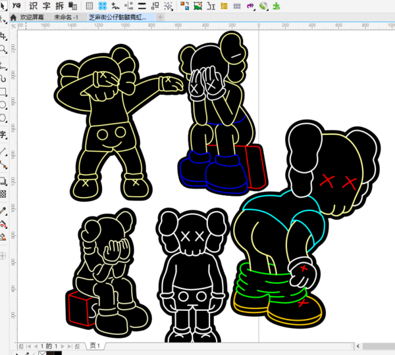Image resolution: width=395 pixels, height=355 pixels.
Task: Click the arrange squares icon
Action: (155, 5)
